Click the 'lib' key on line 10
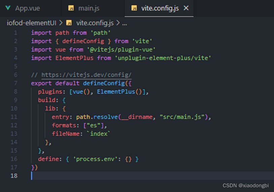 click(50, 108)
